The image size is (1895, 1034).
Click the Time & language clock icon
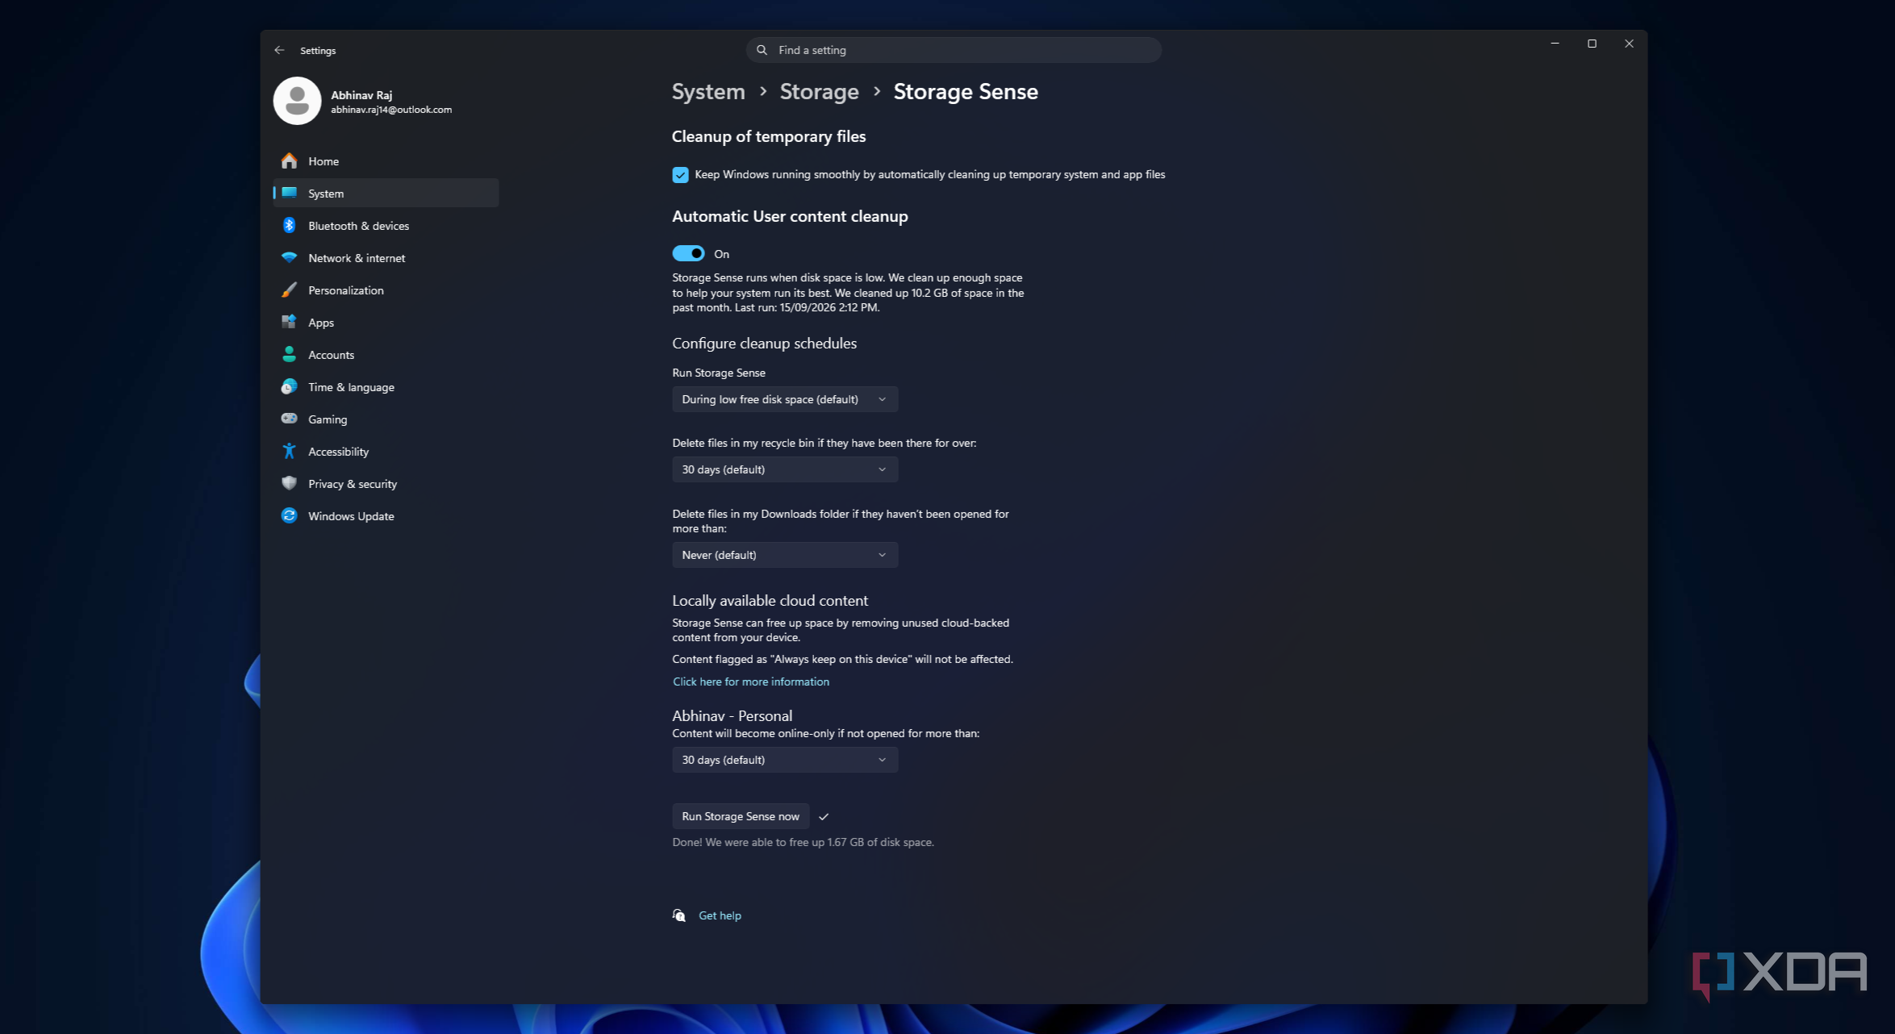pos(289,386)
